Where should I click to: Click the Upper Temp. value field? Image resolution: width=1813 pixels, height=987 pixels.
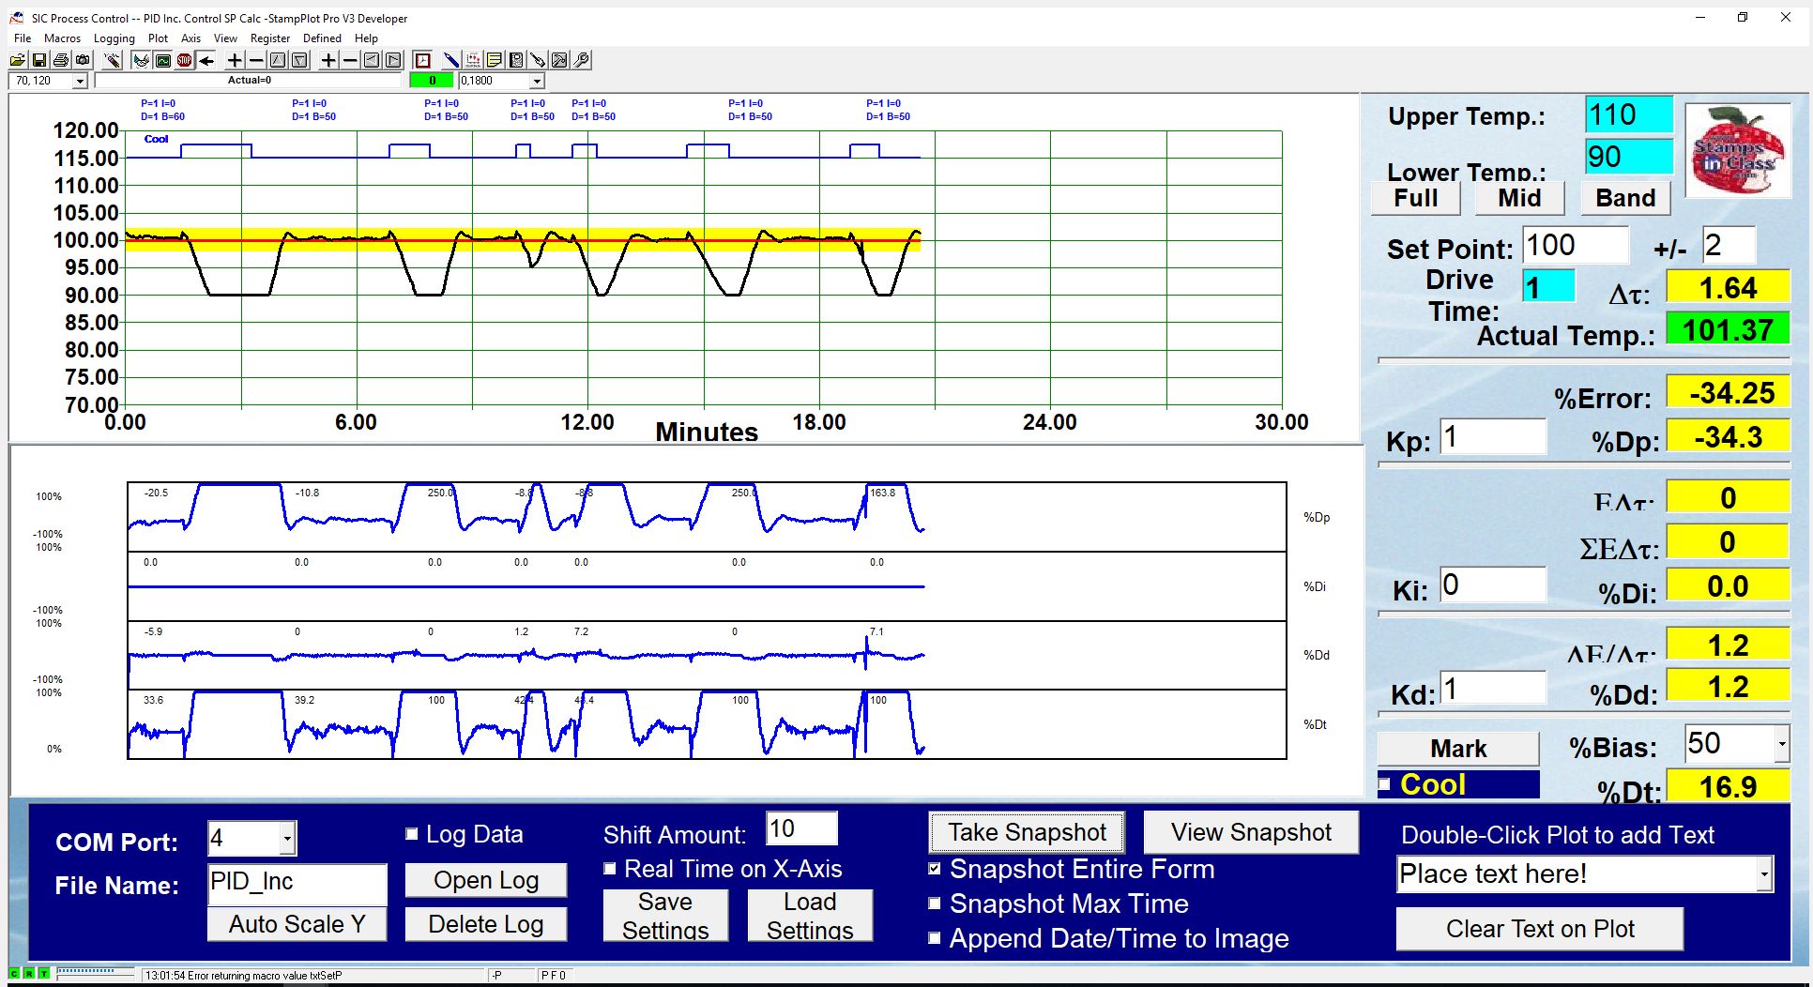click(1629, 114)
